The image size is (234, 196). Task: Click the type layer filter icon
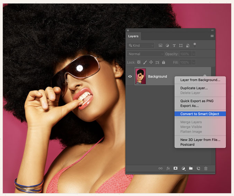174,46
